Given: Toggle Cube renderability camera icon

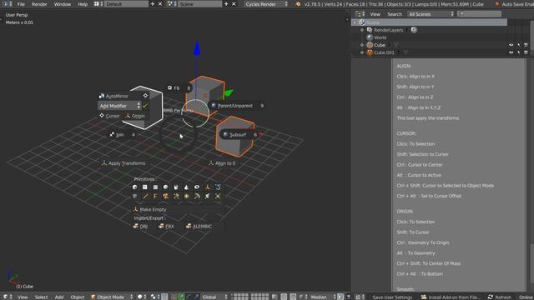Looking at the screenshot, I should pos(526,45).
